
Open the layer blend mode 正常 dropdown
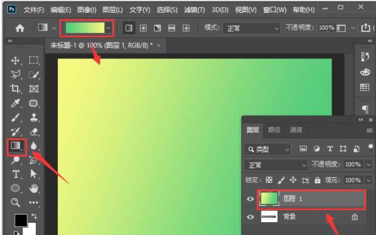click(276, 165)
